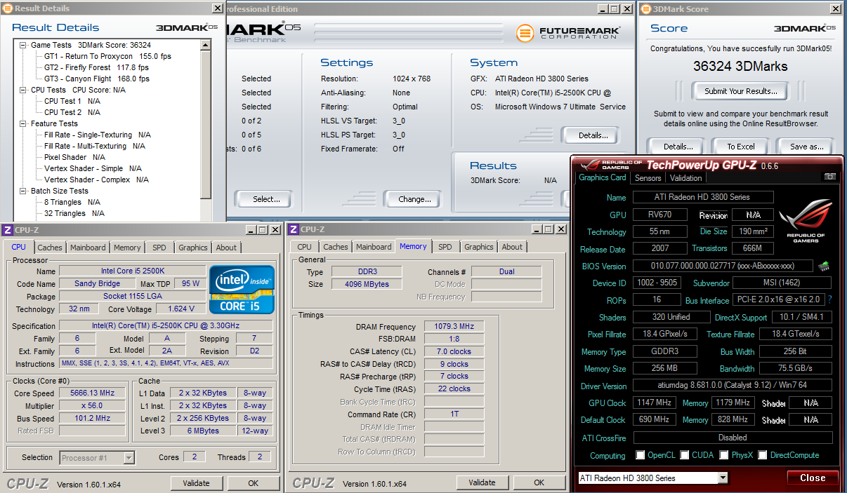Screen dimensions: 847x493
Task: Click Validate in right CPU-Z window
Action: click(x=482, y=482)
